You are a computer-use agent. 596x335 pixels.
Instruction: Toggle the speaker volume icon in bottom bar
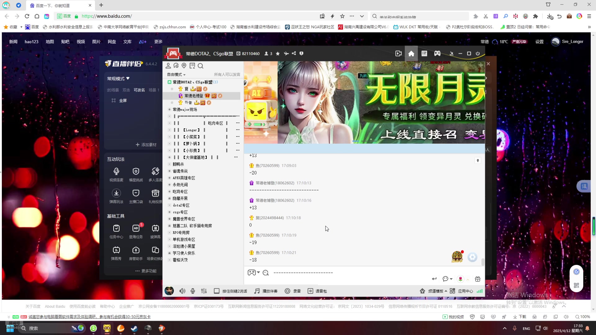tap(182, 291)
